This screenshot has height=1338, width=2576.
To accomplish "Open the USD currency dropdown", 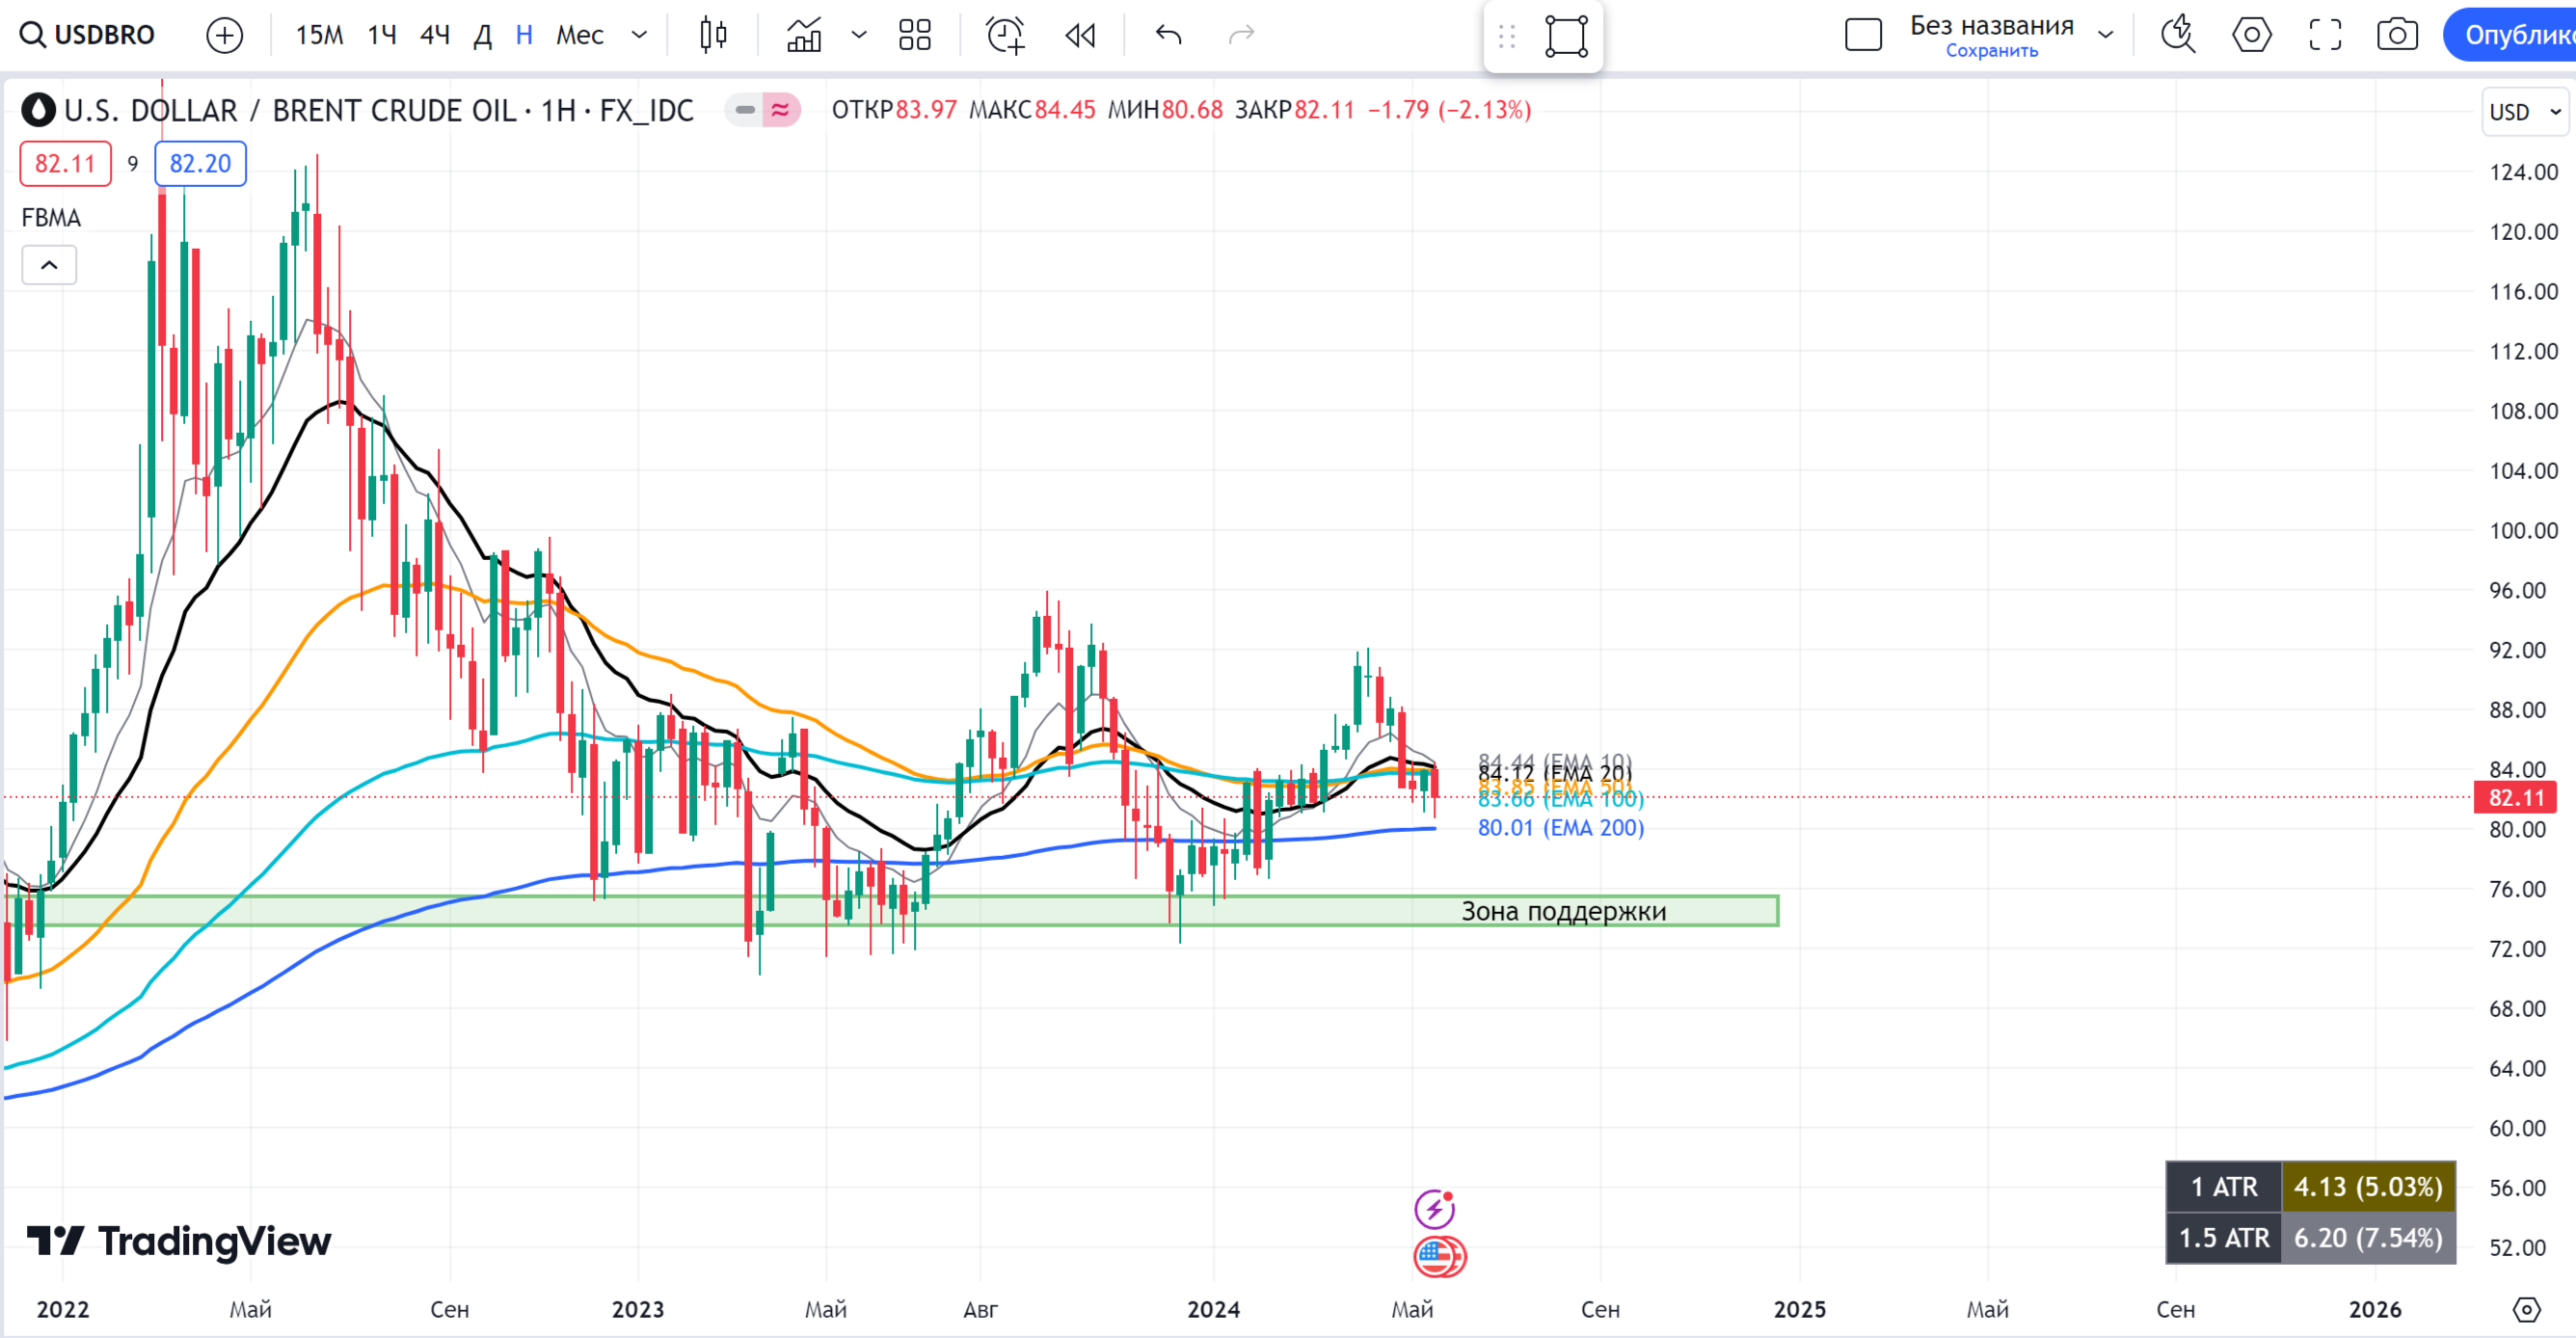I will point(2524,112).
